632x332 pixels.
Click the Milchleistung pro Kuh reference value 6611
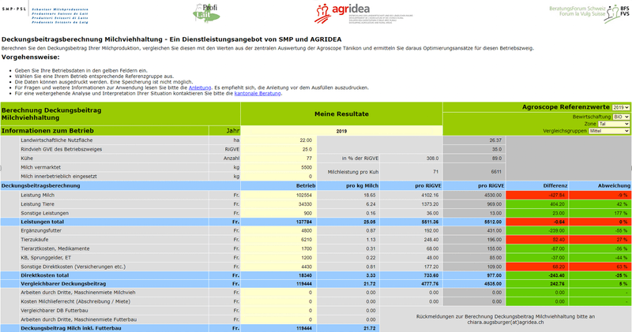(x=475, y=172)
